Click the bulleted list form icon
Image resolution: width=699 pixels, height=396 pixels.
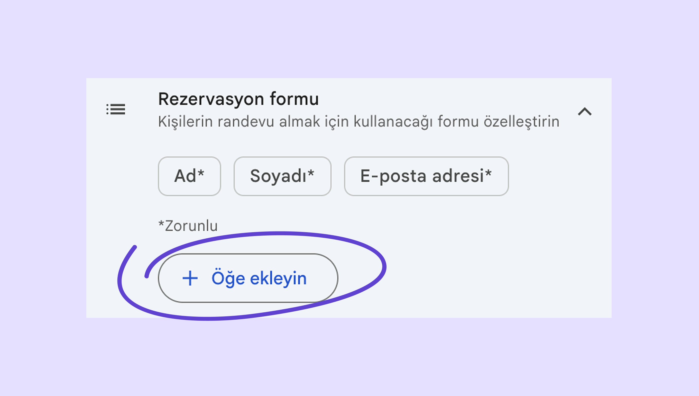(x=116, y=109)
